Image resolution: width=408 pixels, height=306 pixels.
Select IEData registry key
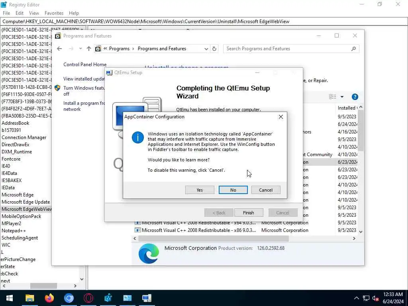(x=8, y=188)
